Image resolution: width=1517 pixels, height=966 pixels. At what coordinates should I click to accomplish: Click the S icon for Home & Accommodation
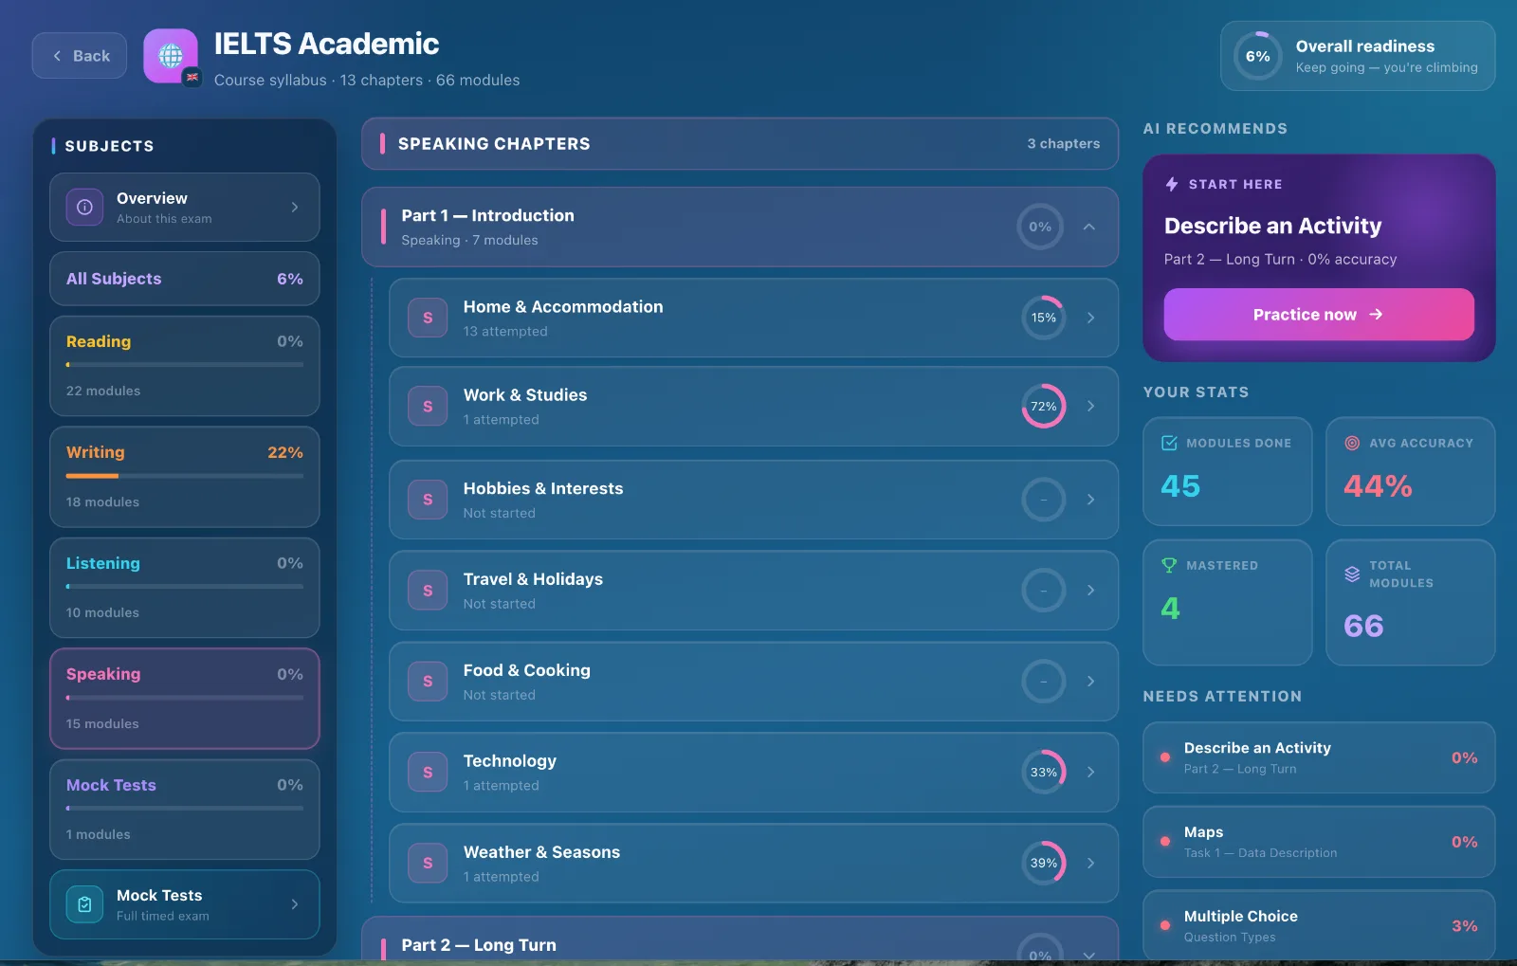tap(428, 318)
